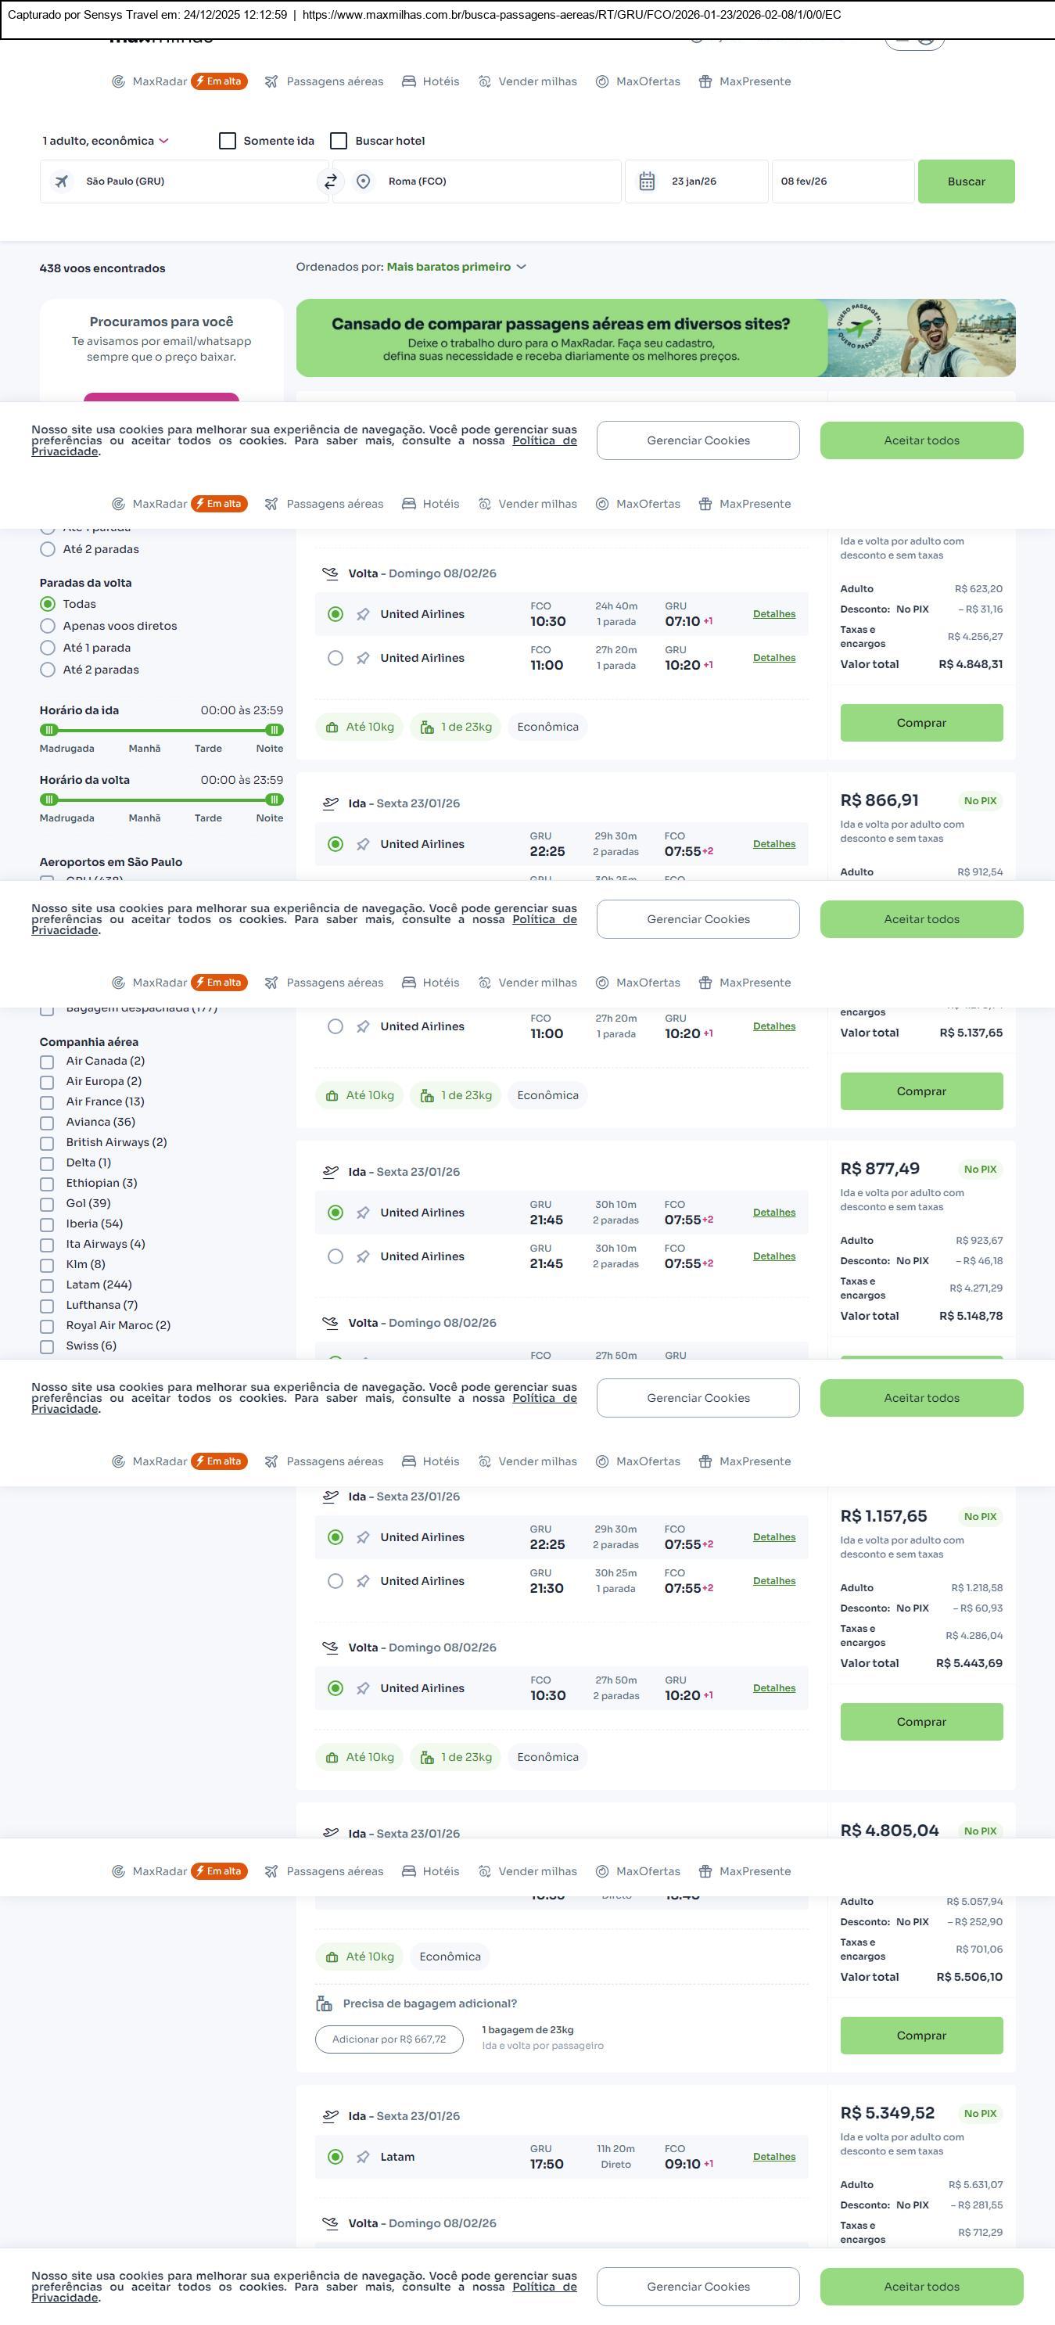Click the swap origin and destination arrows icon
This screenshot has height=2325, width=1055.
click(330, 181)
